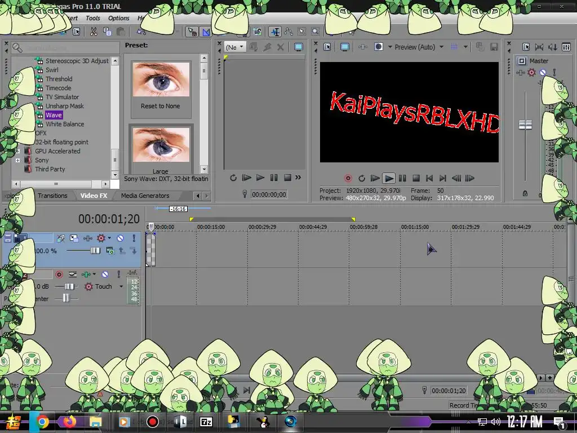Switch to the Media Generators tab
Screen dimensions: 577x433
(x=145, y=196)
